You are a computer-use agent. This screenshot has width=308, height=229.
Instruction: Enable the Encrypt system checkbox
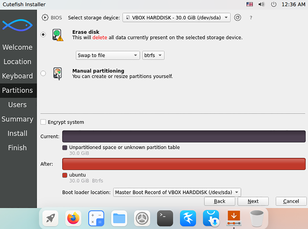[x=43, y=122]
